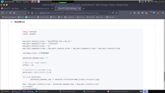The width and height of the screenshot is (165, 93).
Task: Close the CTFs/keygenme-py.md tab
Action: coord(52,9)
